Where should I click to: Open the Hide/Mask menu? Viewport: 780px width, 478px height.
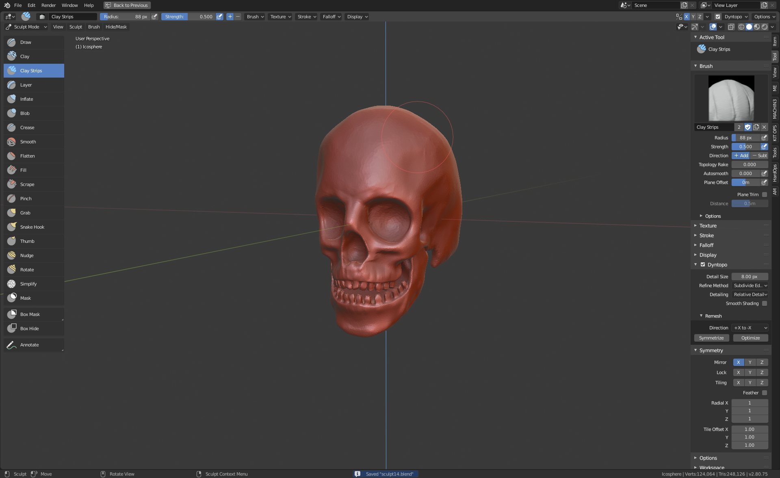116,27
